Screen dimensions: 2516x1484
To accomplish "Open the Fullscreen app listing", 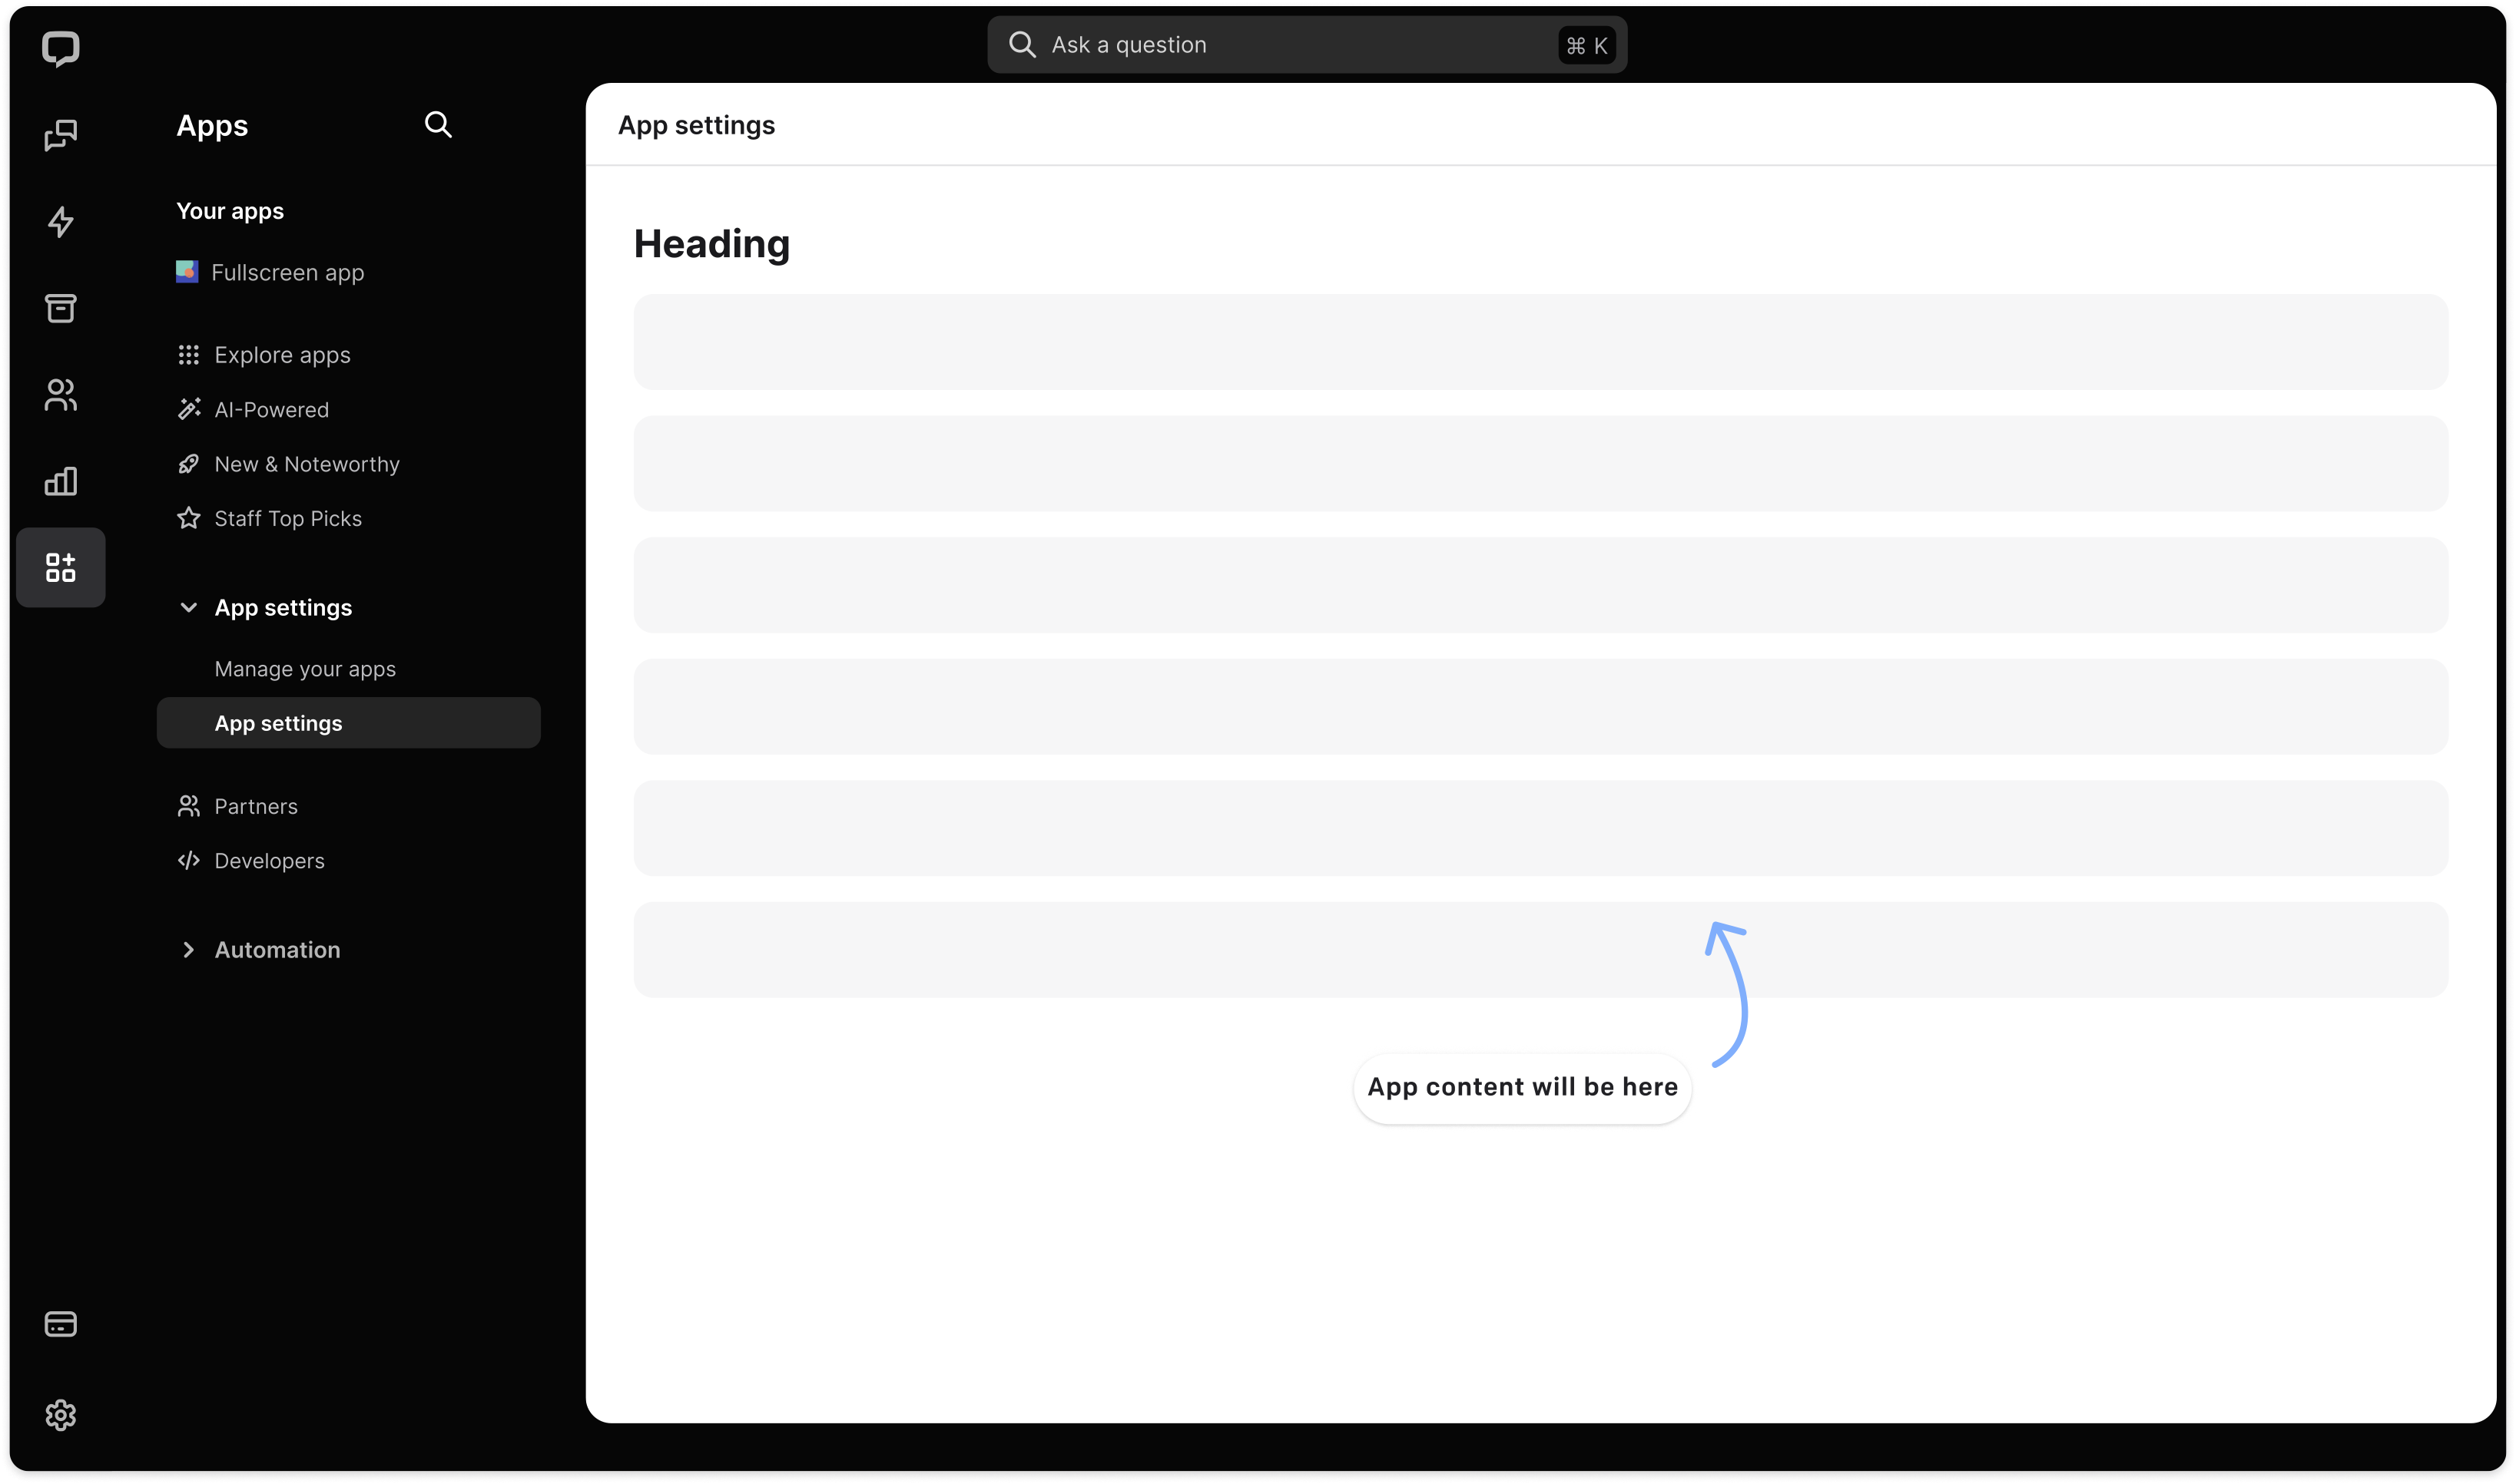I will [x=288, y=272].
